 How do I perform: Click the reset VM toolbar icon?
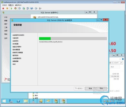pyautogui.click(x=15, y=8)
